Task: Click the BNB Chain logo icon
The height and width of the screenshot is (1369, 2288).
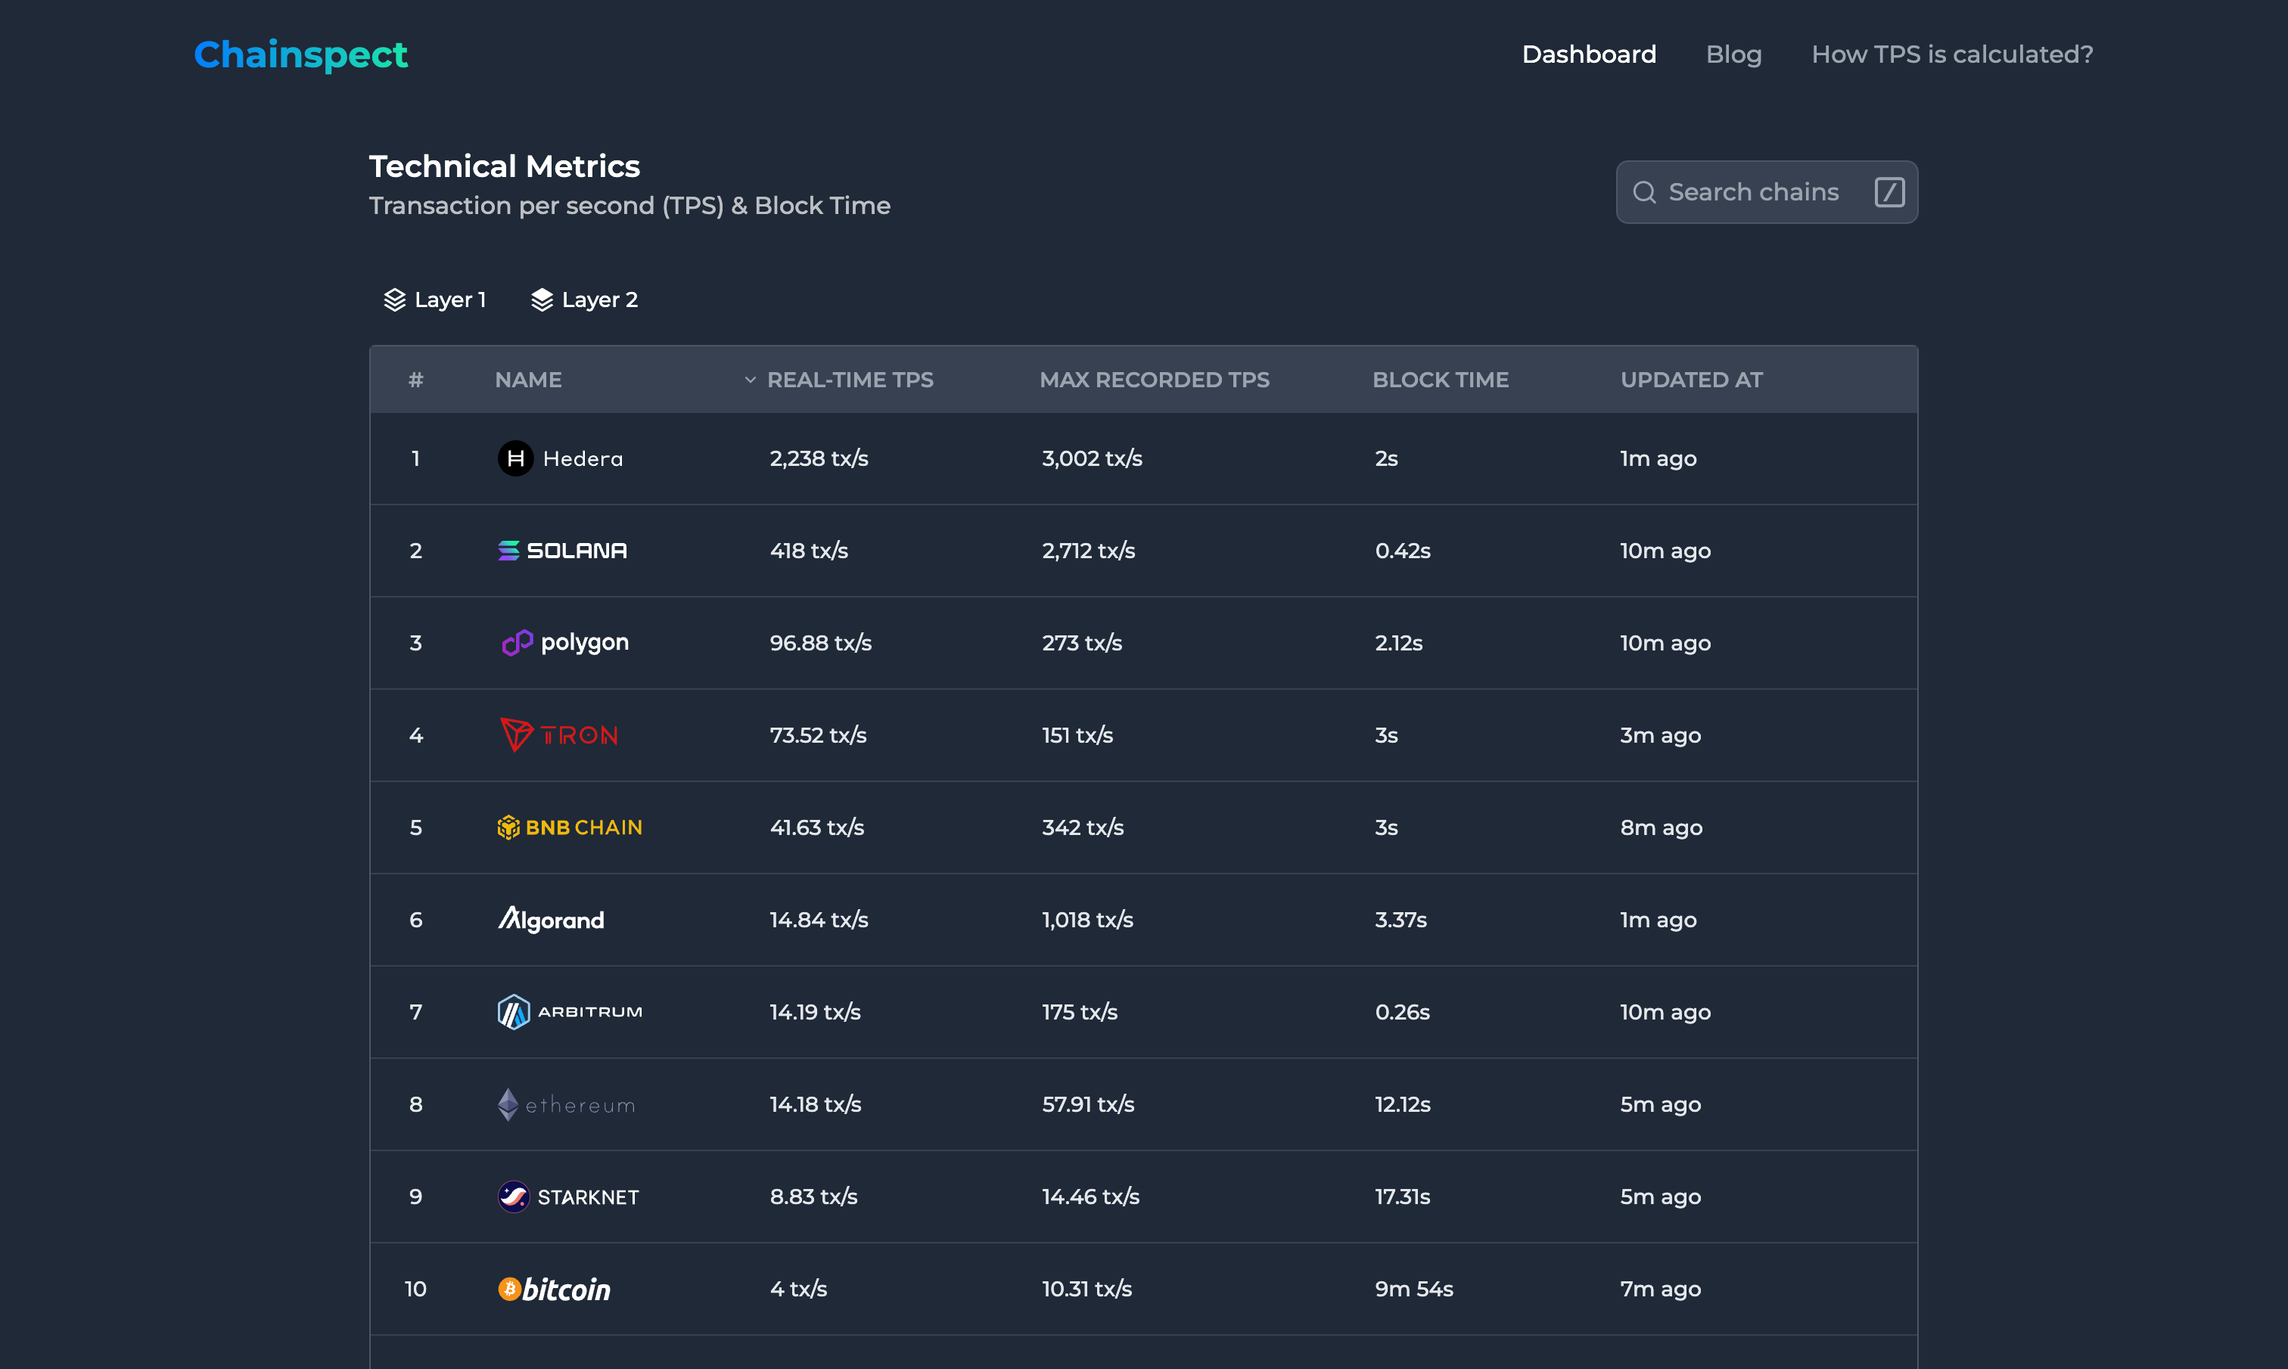Action: 508,827
